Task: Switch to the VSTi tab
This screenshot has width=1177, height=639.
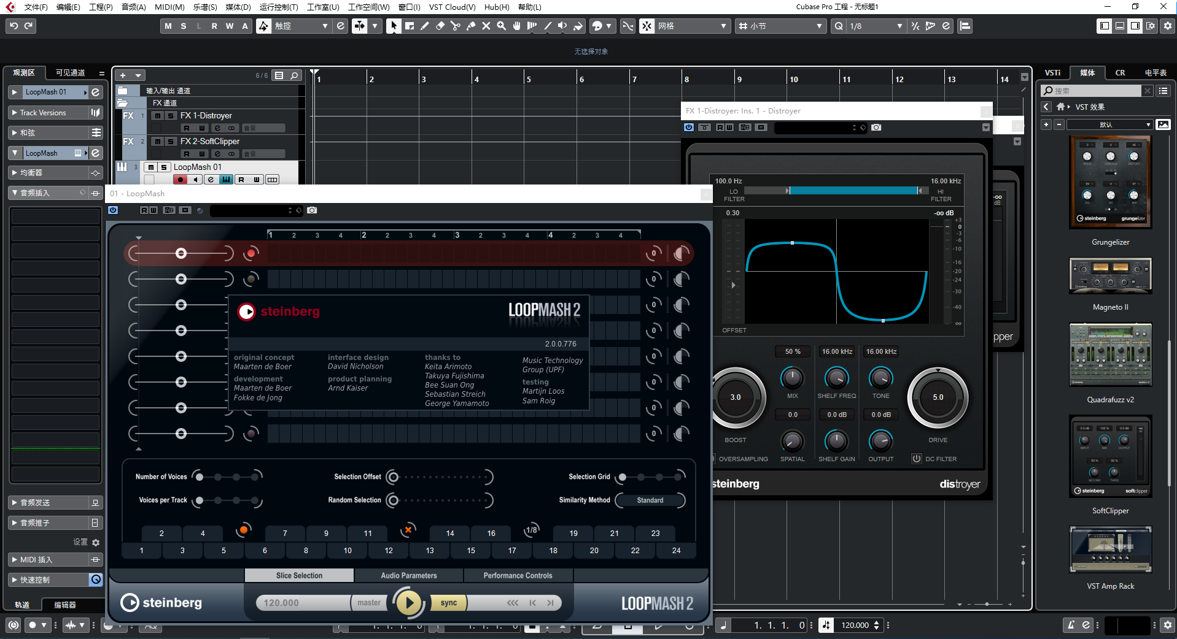Action: 1053,72
